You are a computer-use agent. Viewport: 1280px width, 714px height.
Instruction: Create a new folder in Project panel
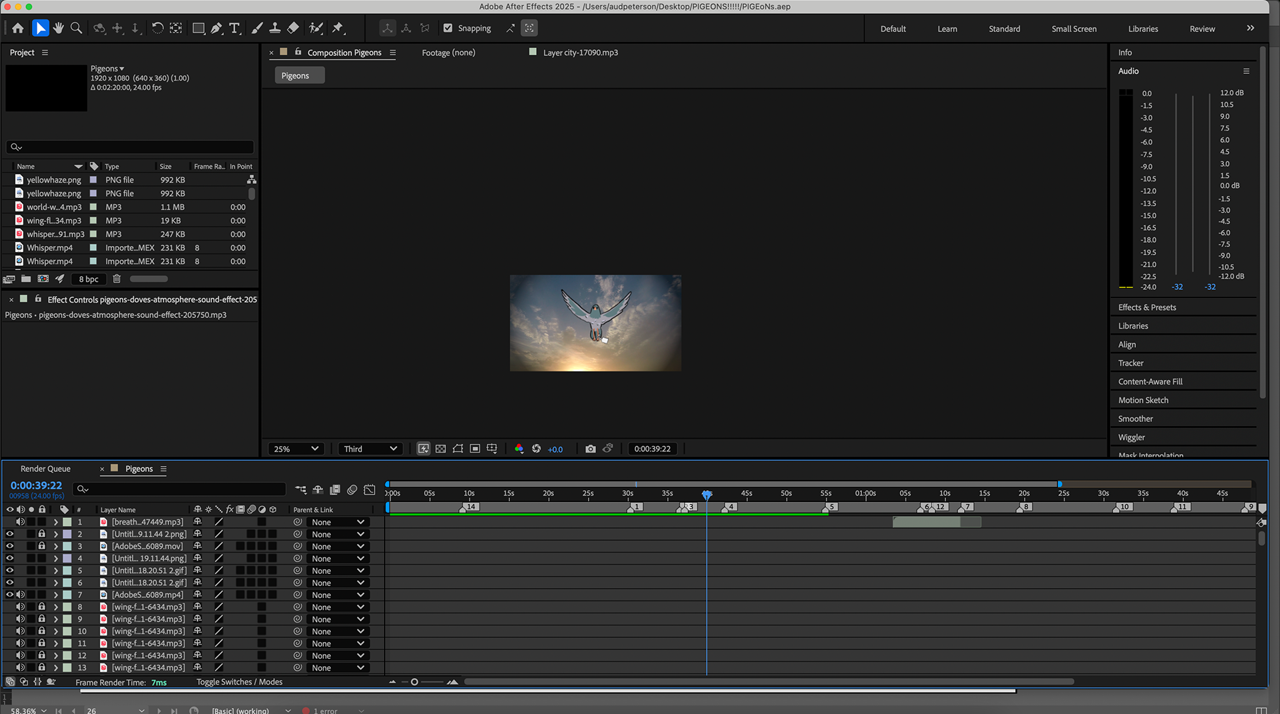(x=26, y=279)
